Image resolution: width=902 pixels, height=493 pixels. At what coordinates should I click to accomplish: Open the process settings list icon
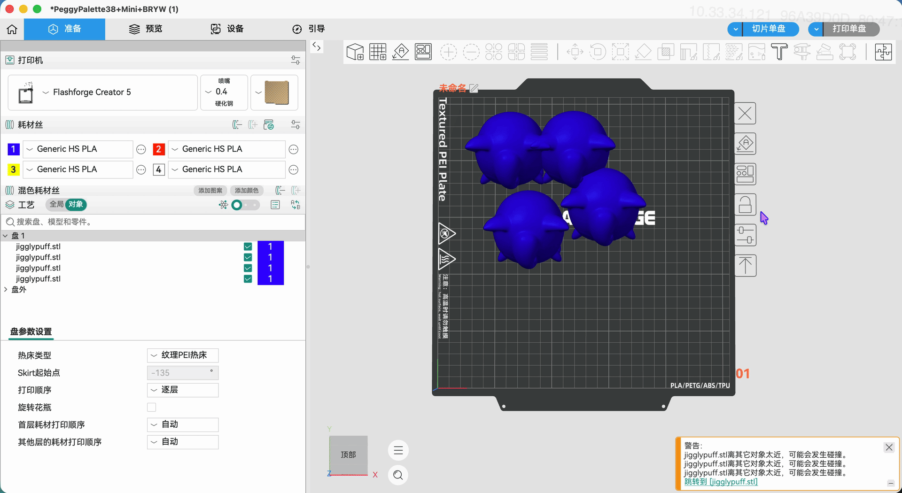tap(275, 205)
